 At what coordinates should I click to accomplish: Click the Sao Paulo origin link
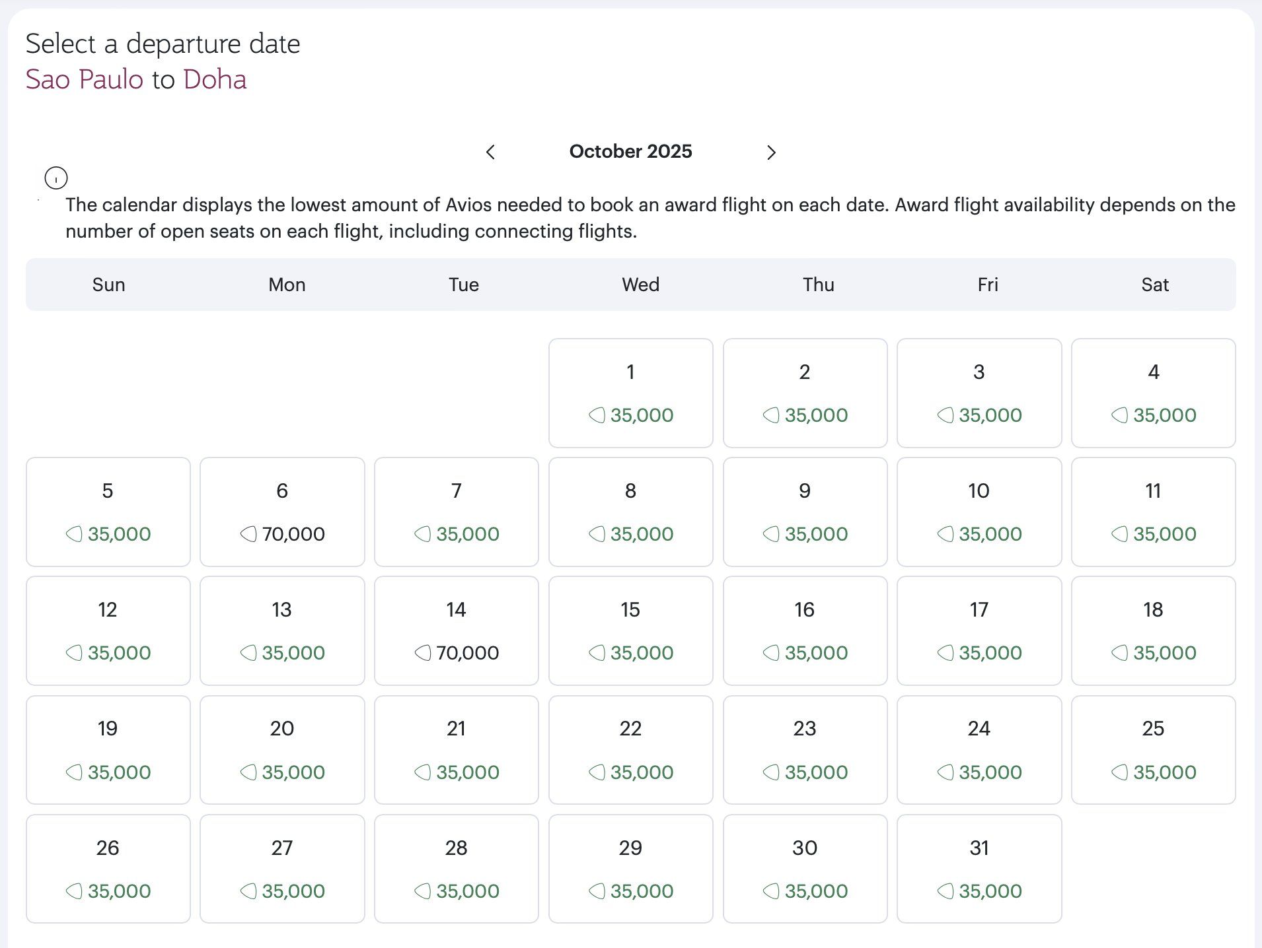[85, 79]
